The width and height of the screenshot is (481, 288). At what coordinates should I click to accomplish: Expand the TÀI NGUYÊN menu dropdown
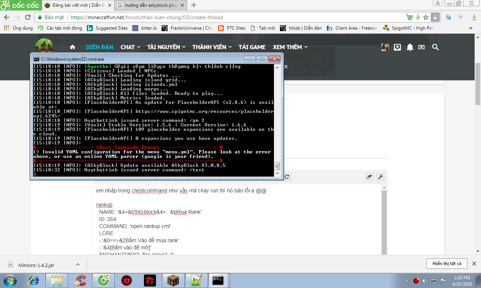click(x=166, y=47)
